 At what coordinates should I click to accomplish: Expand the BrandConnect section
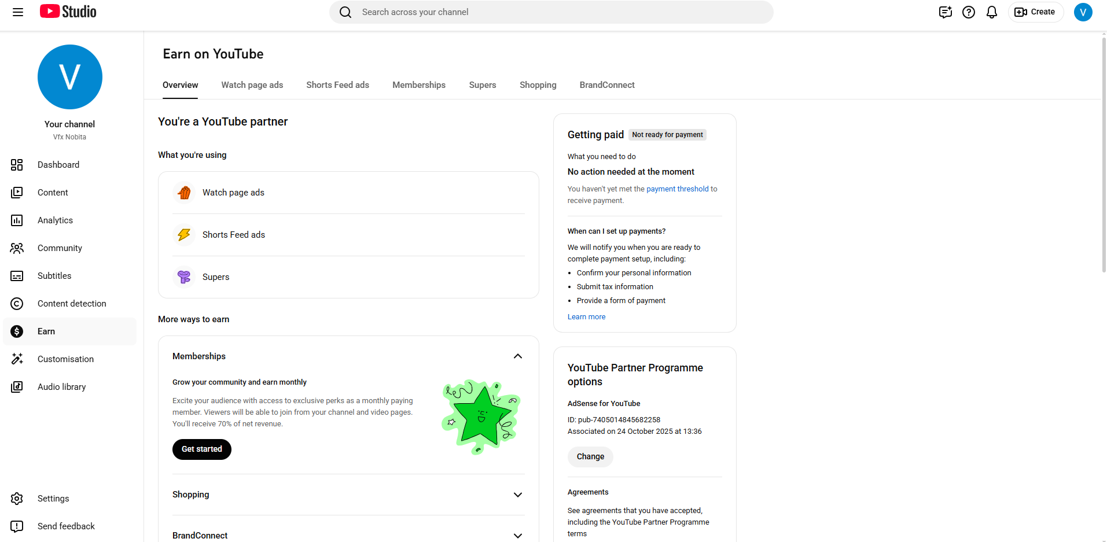point(517,536)
